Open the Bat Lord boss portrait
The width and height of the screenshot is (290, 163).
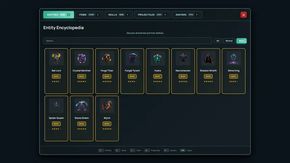tap(56, 58)
